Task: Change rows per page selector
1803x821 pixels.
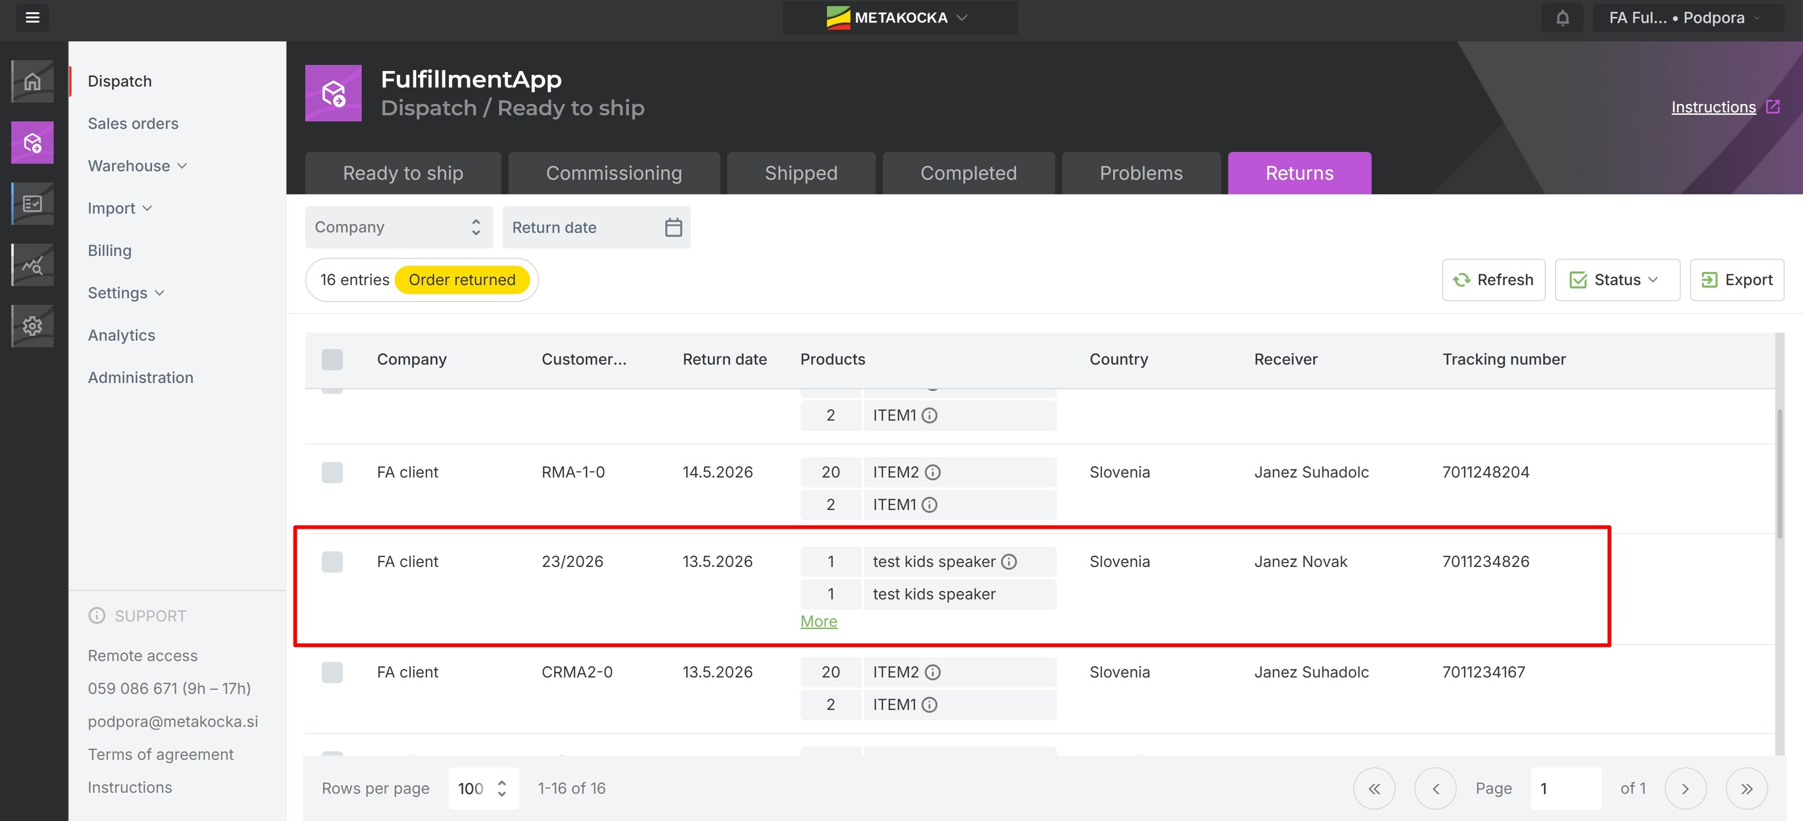Action: (x=484, y=789)
